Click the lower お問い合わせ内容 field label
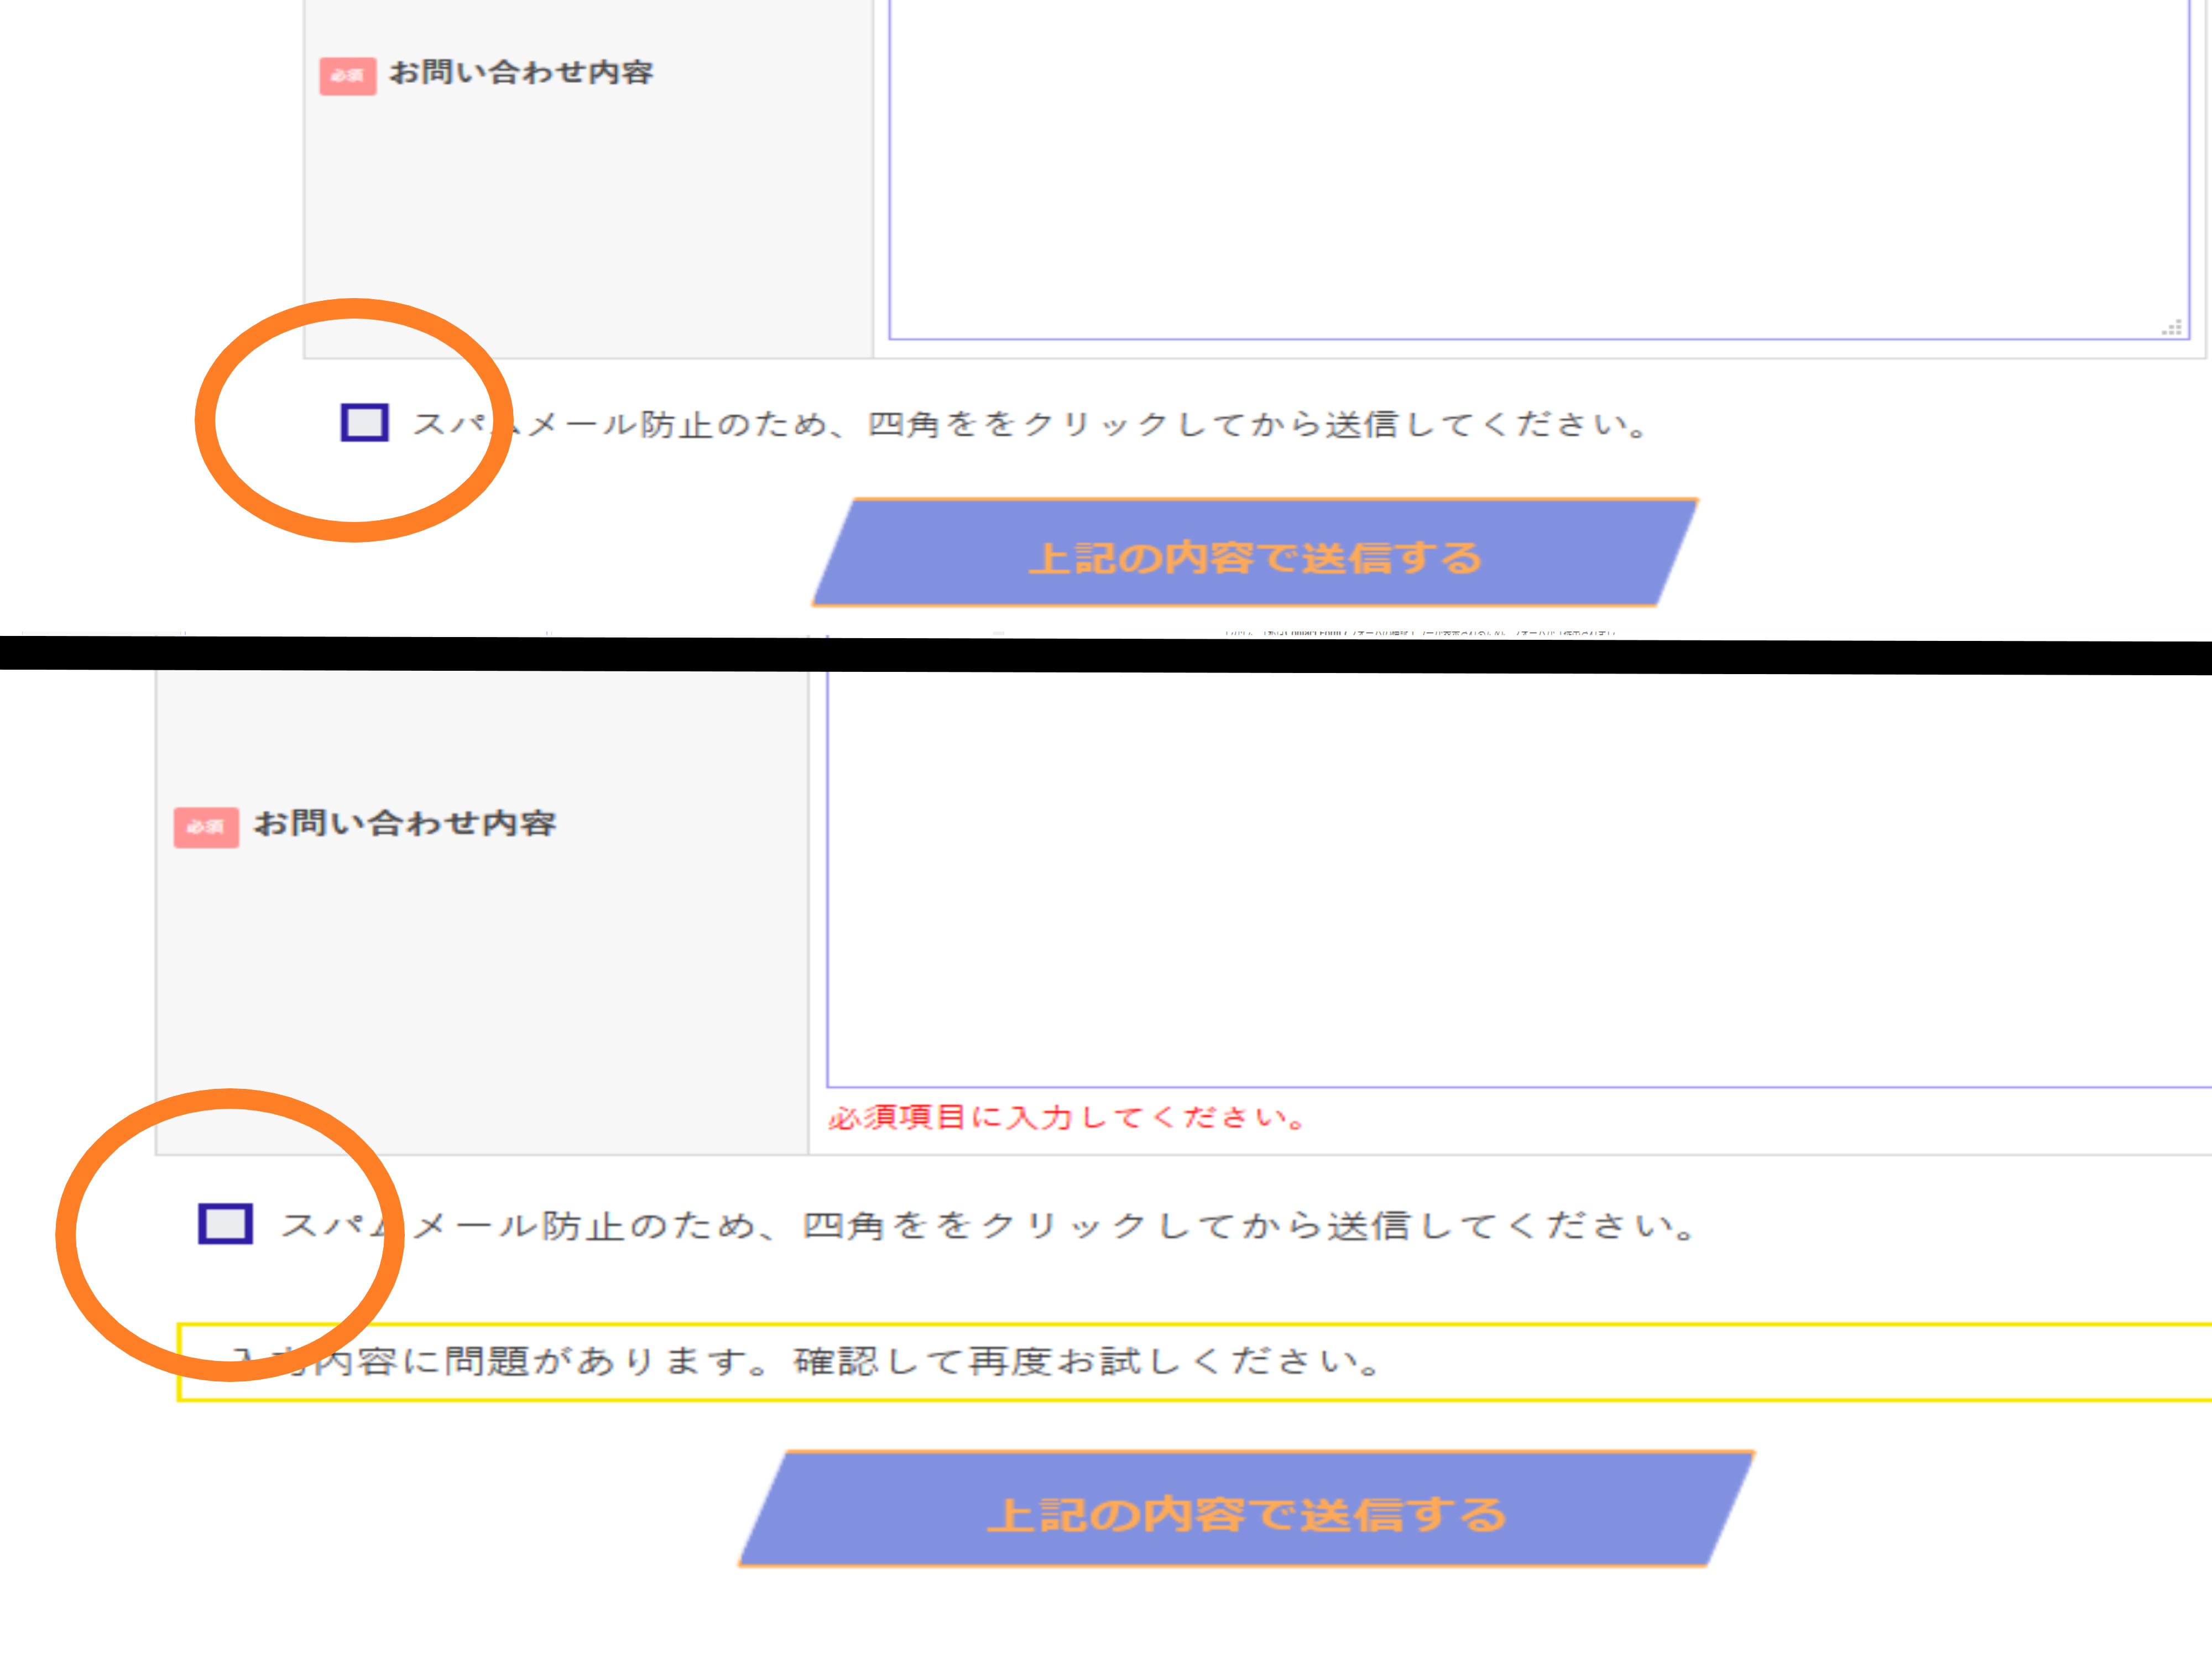Viewport: 2212px width, 1659px height. (405, 824)
